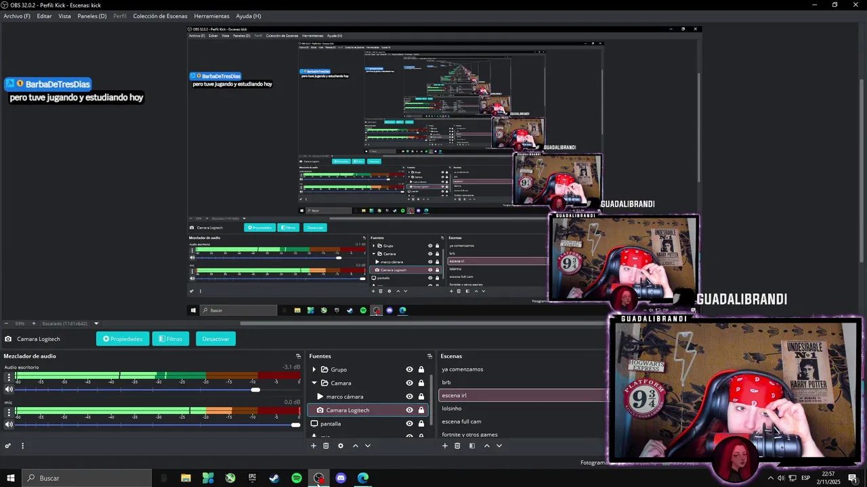Open Steam from the taskbar
The height and width of the screenshot is (487, 867).
(x=274, y=478)
